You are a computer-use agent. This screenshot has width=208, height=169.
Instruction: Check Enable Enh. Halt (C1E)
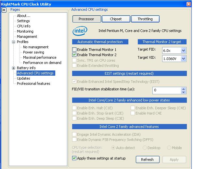tap(74, 108)
